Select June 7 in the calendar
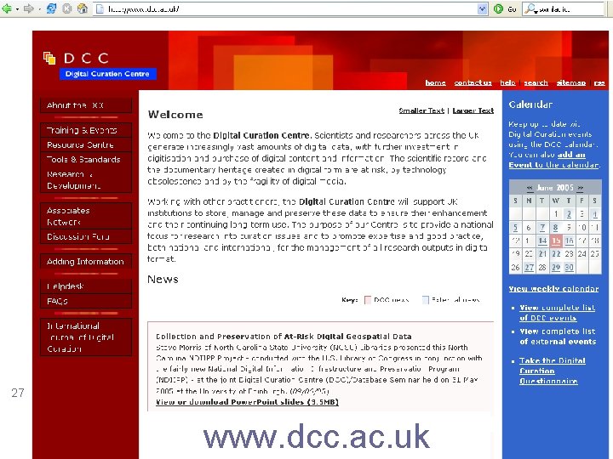This screenshot has height=459, width=613. pyautogui.click(x=542, y=227)
